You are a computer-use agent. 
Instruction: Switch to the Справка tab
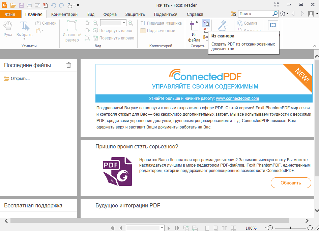point(195,15)
